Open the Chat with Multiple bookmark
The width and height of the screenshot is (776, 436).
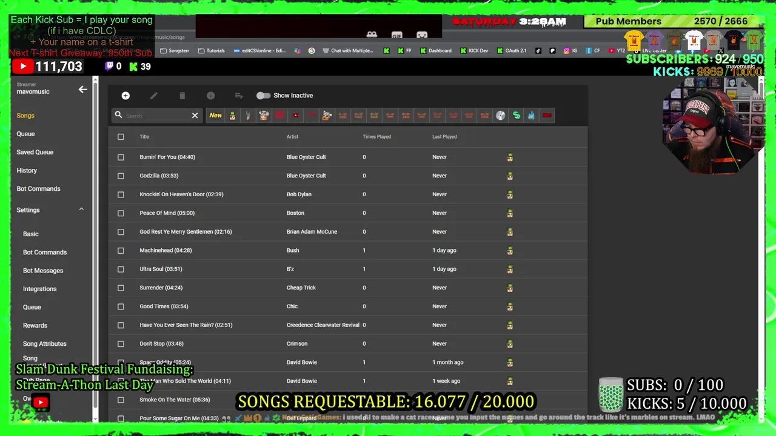(x=348, y=51)
